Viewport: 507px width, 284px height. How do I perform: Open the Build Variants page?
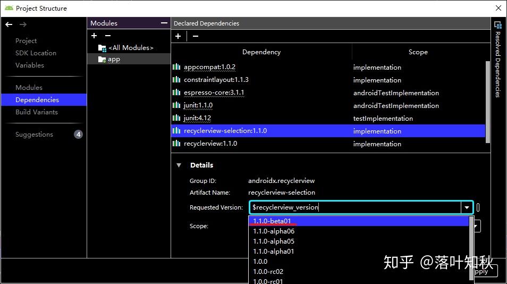coord(37,112)
